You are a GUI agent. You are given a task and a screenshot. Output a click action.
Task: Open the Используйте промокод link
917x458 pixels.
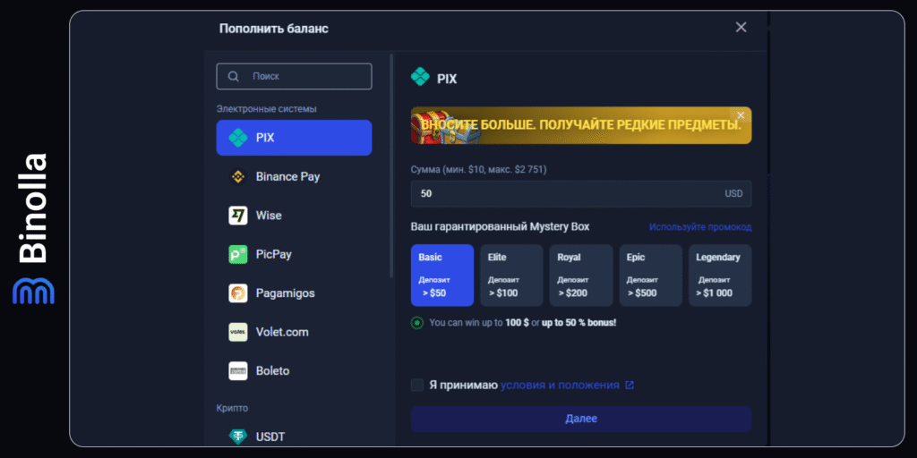[700, 227]
